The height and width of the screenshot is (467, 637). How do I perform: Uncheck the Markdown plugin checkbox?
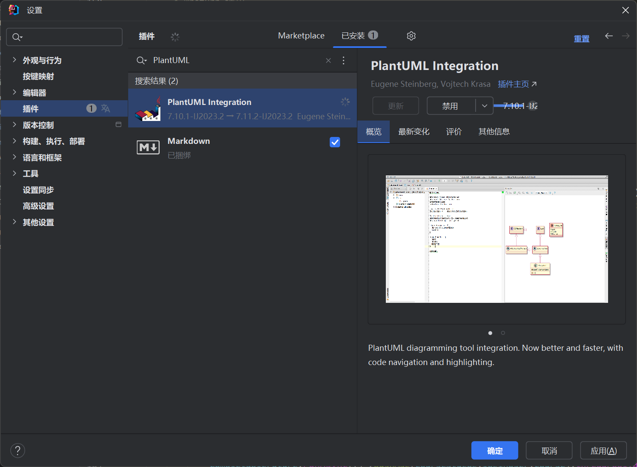pos(335,142)
